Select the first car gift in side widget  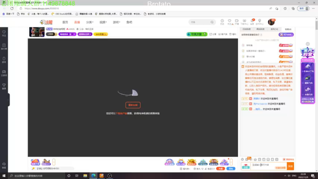coord(308,68)
